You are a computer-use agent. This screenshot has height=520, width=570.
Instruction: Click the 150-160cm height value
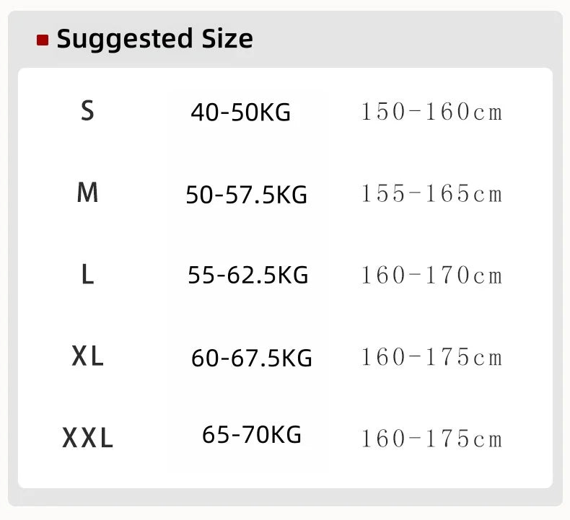click(431, 112)
